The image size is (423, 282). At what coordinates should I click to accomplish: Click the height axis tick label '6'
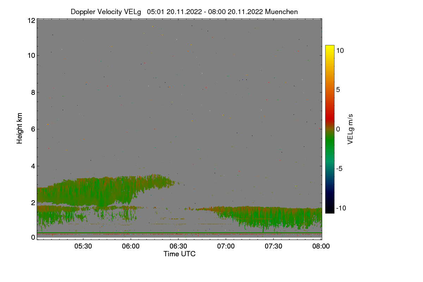tap(33, 129)
